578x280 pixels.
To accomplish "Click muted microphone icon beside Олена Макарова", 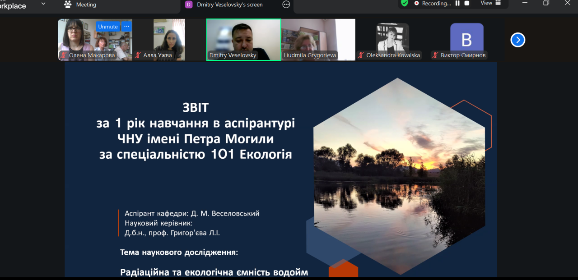I will 65,55.
